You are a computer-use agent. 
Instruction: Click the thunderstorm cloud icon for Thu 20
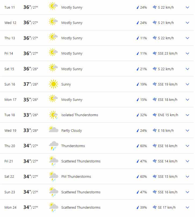53,146
